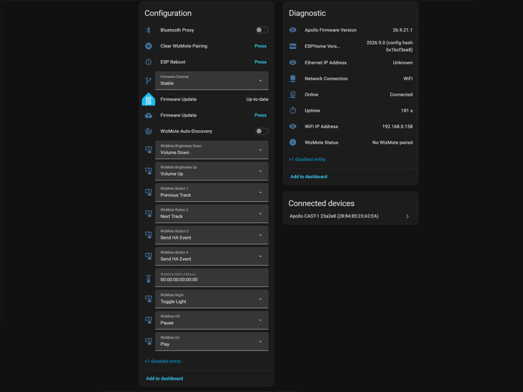Image resolution: width=523 pixels, height=392 pixels.
Task: Click the icon beside WizMote Button 4
Action: [x=149, y=257]
